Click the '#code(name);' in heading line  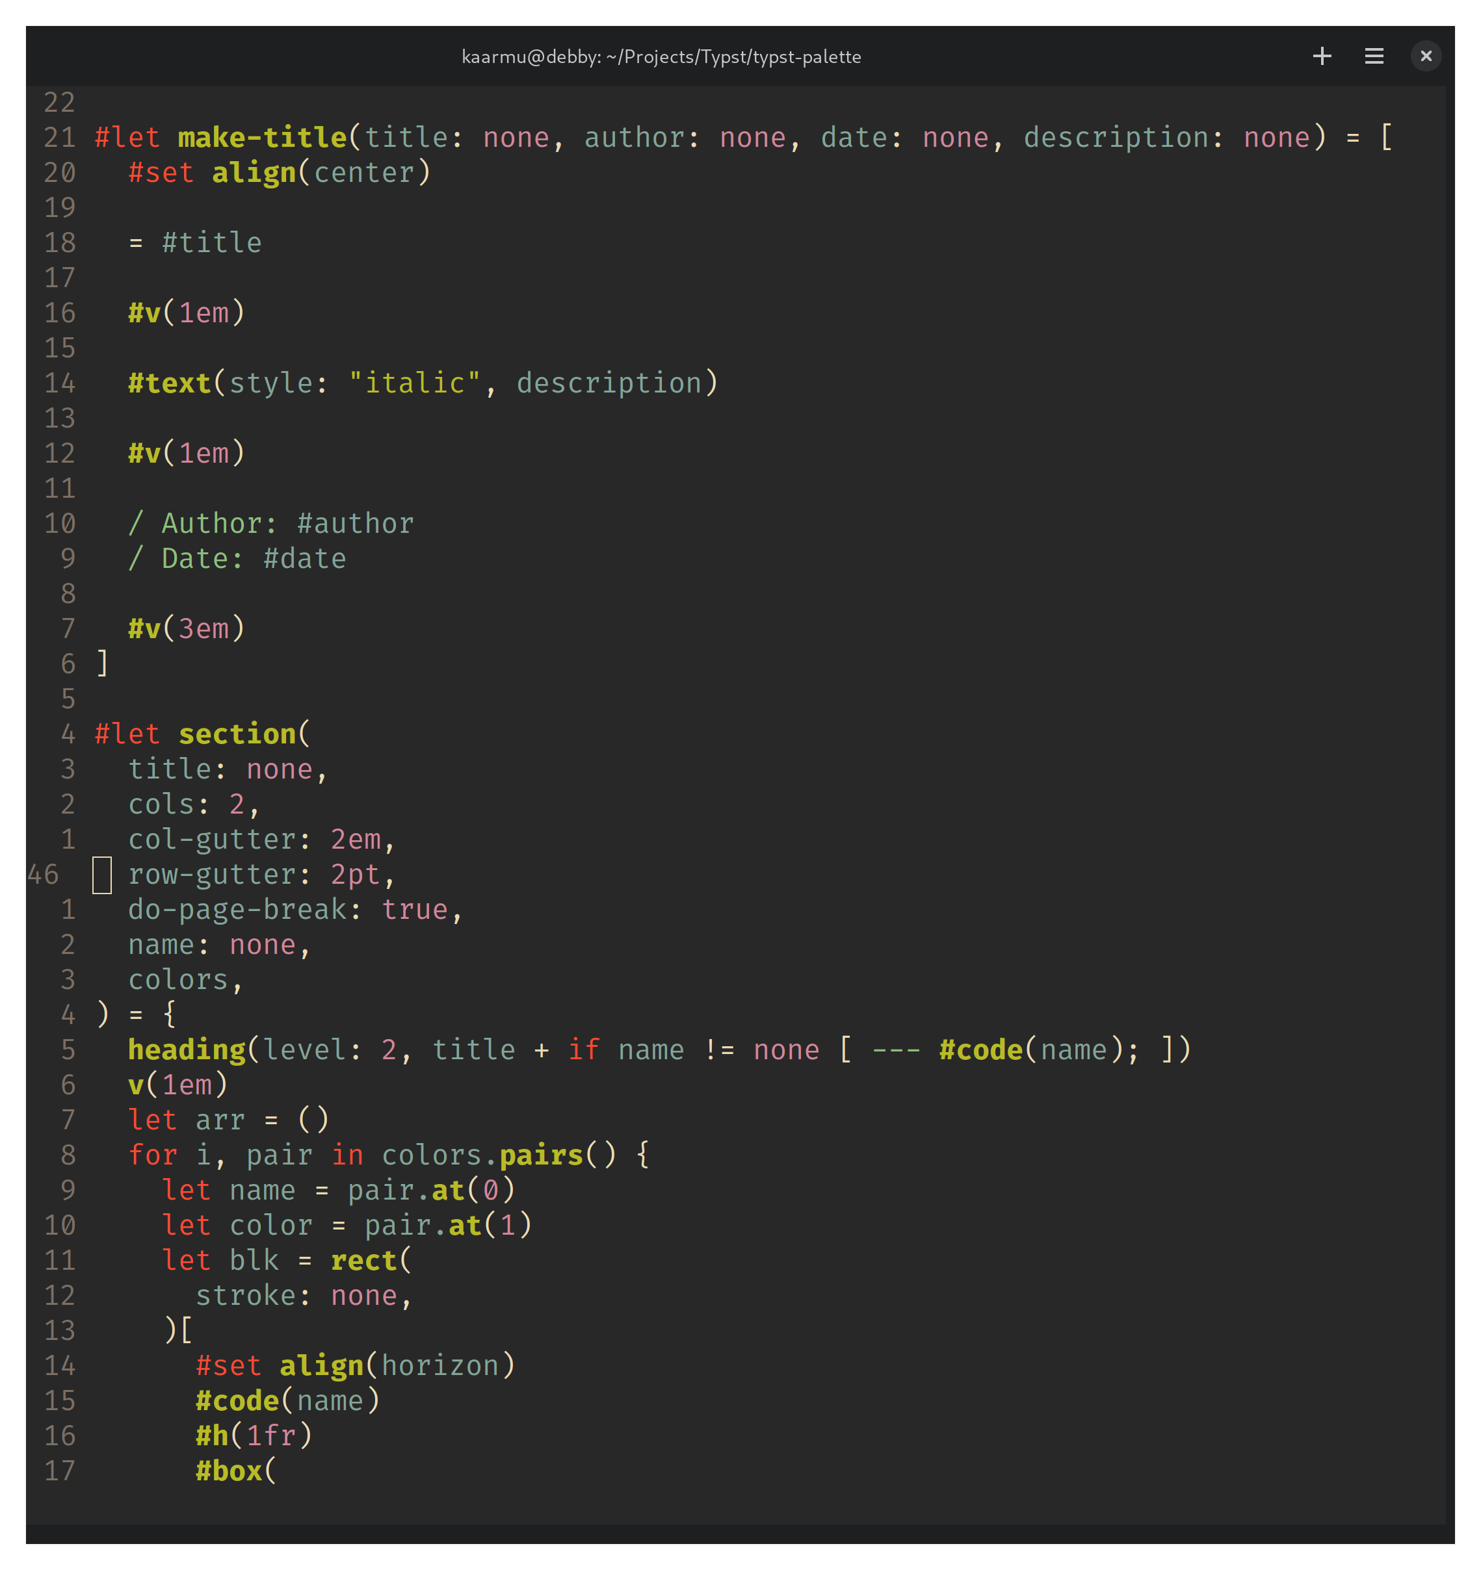click(1038, 1049)
